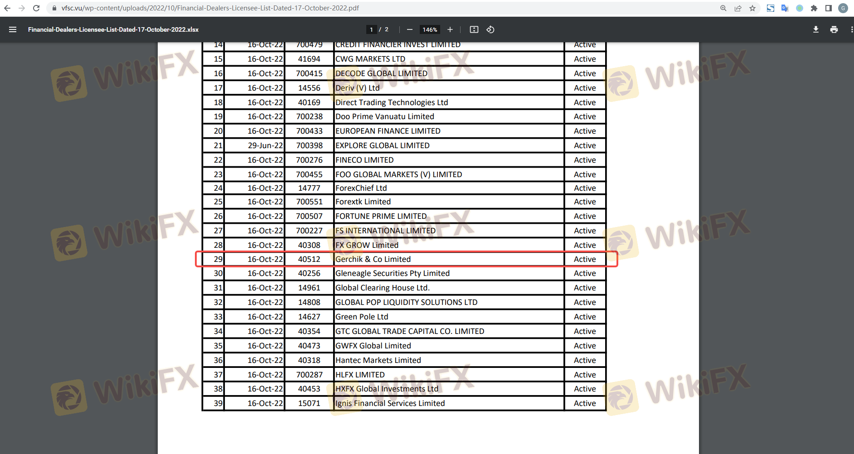Open the Google profile avatar
This screenshot has height=454, width=854.
coord(843,8)
